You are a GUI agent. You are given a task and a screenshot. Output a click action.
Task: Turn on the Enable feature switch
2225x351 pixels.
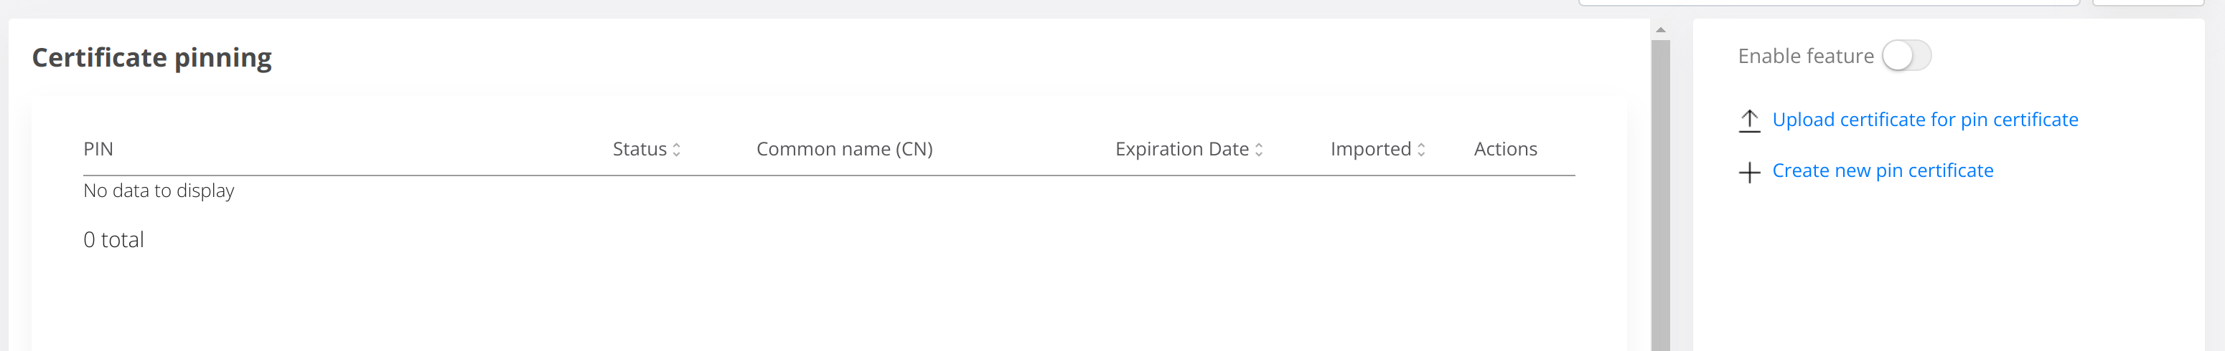1906,56
